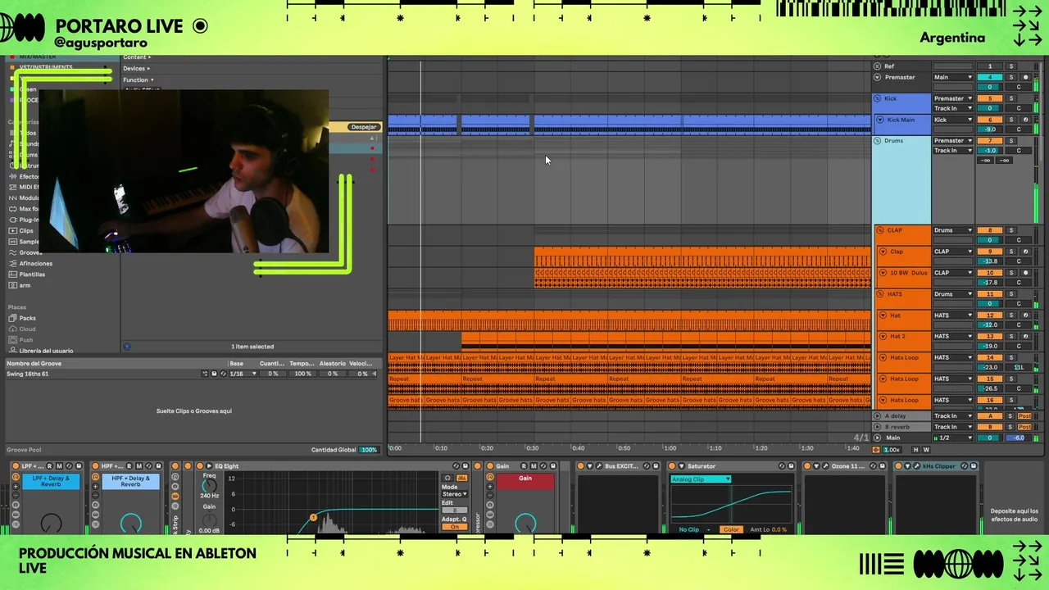Click the fold icon of the Clap track
Image resolution: width=1049 pixels, height=590 pixels.
(x=883, y=252)
